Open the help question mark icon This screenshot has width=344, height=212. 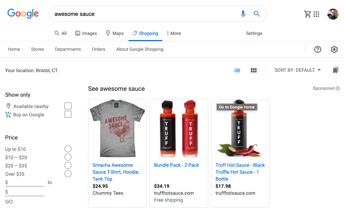(x=318, y=49)
